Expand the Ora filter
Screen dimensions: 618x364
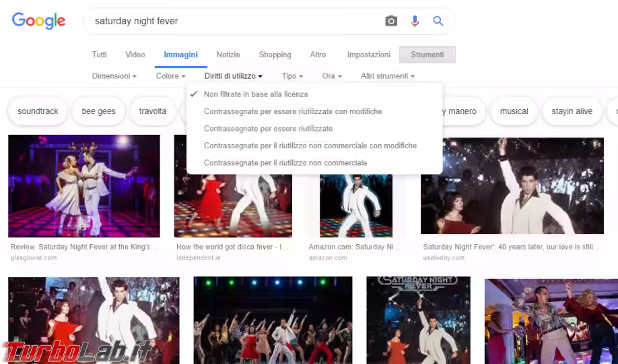click(332, 75)
